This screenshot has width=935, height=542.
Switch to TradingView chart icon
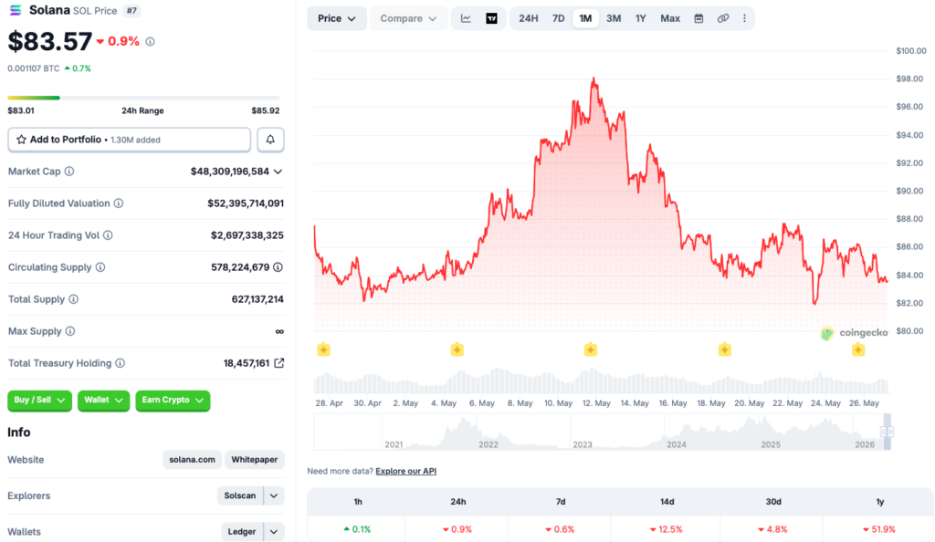(x=491, y=18)
